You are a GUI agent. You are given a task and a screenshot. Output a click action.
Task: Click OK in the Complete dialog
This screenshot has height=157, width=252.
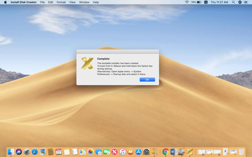pos(147,80)
